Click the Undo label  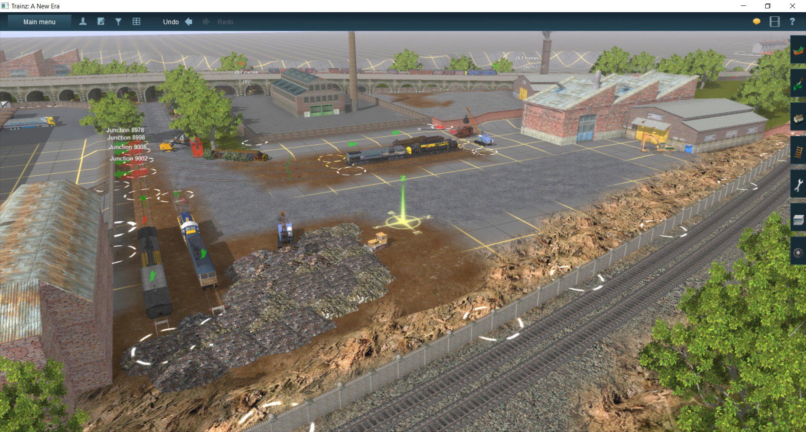coord(171,22)
